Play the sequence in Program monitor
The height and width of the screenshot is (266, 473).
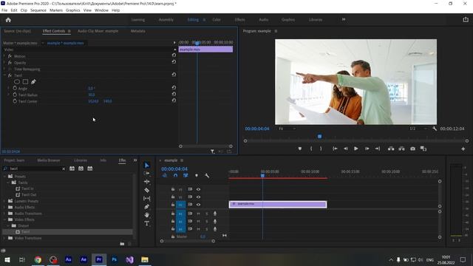(356, 149)
